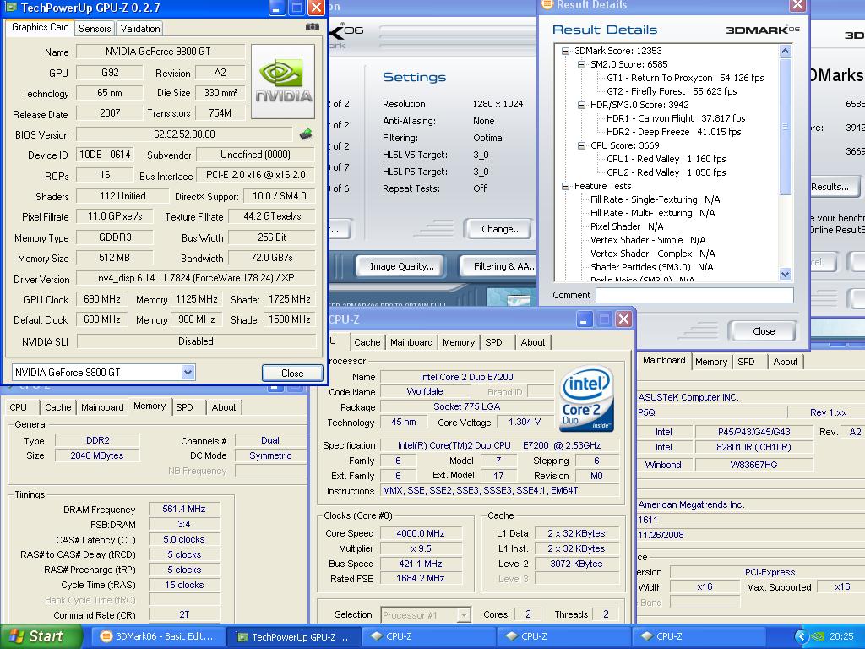Click the NVIDIA tray icon near the clock
865x649 pixels.
tap(818, 636)
